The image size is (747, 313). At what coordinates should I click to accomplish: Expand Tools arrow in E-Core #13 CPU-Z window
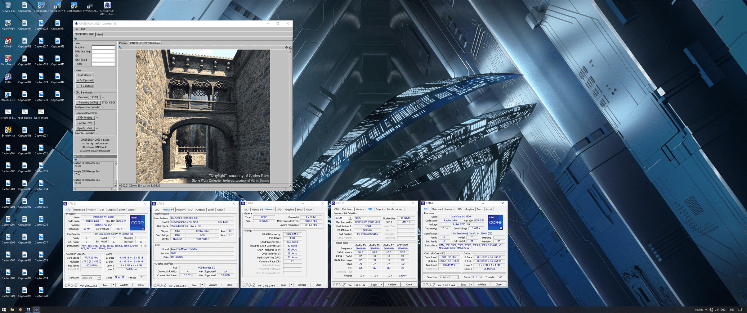point(471,284)
